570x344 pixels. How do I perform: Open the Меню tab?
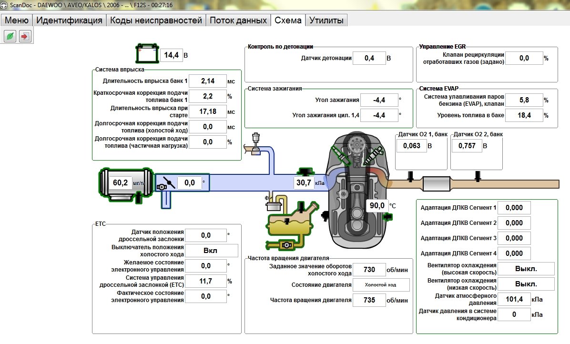pyautogui.click(x=17, y=20)
